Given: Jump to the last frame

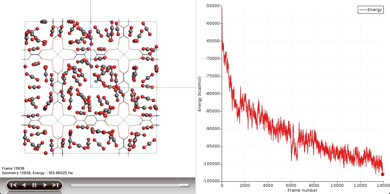Looking at the screenshot, I should [x=55, y=185].
